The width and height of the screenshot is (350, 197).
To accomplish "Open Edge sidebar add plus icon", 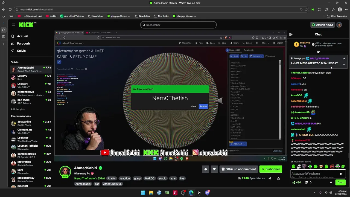I will click(x=4, y=44).
